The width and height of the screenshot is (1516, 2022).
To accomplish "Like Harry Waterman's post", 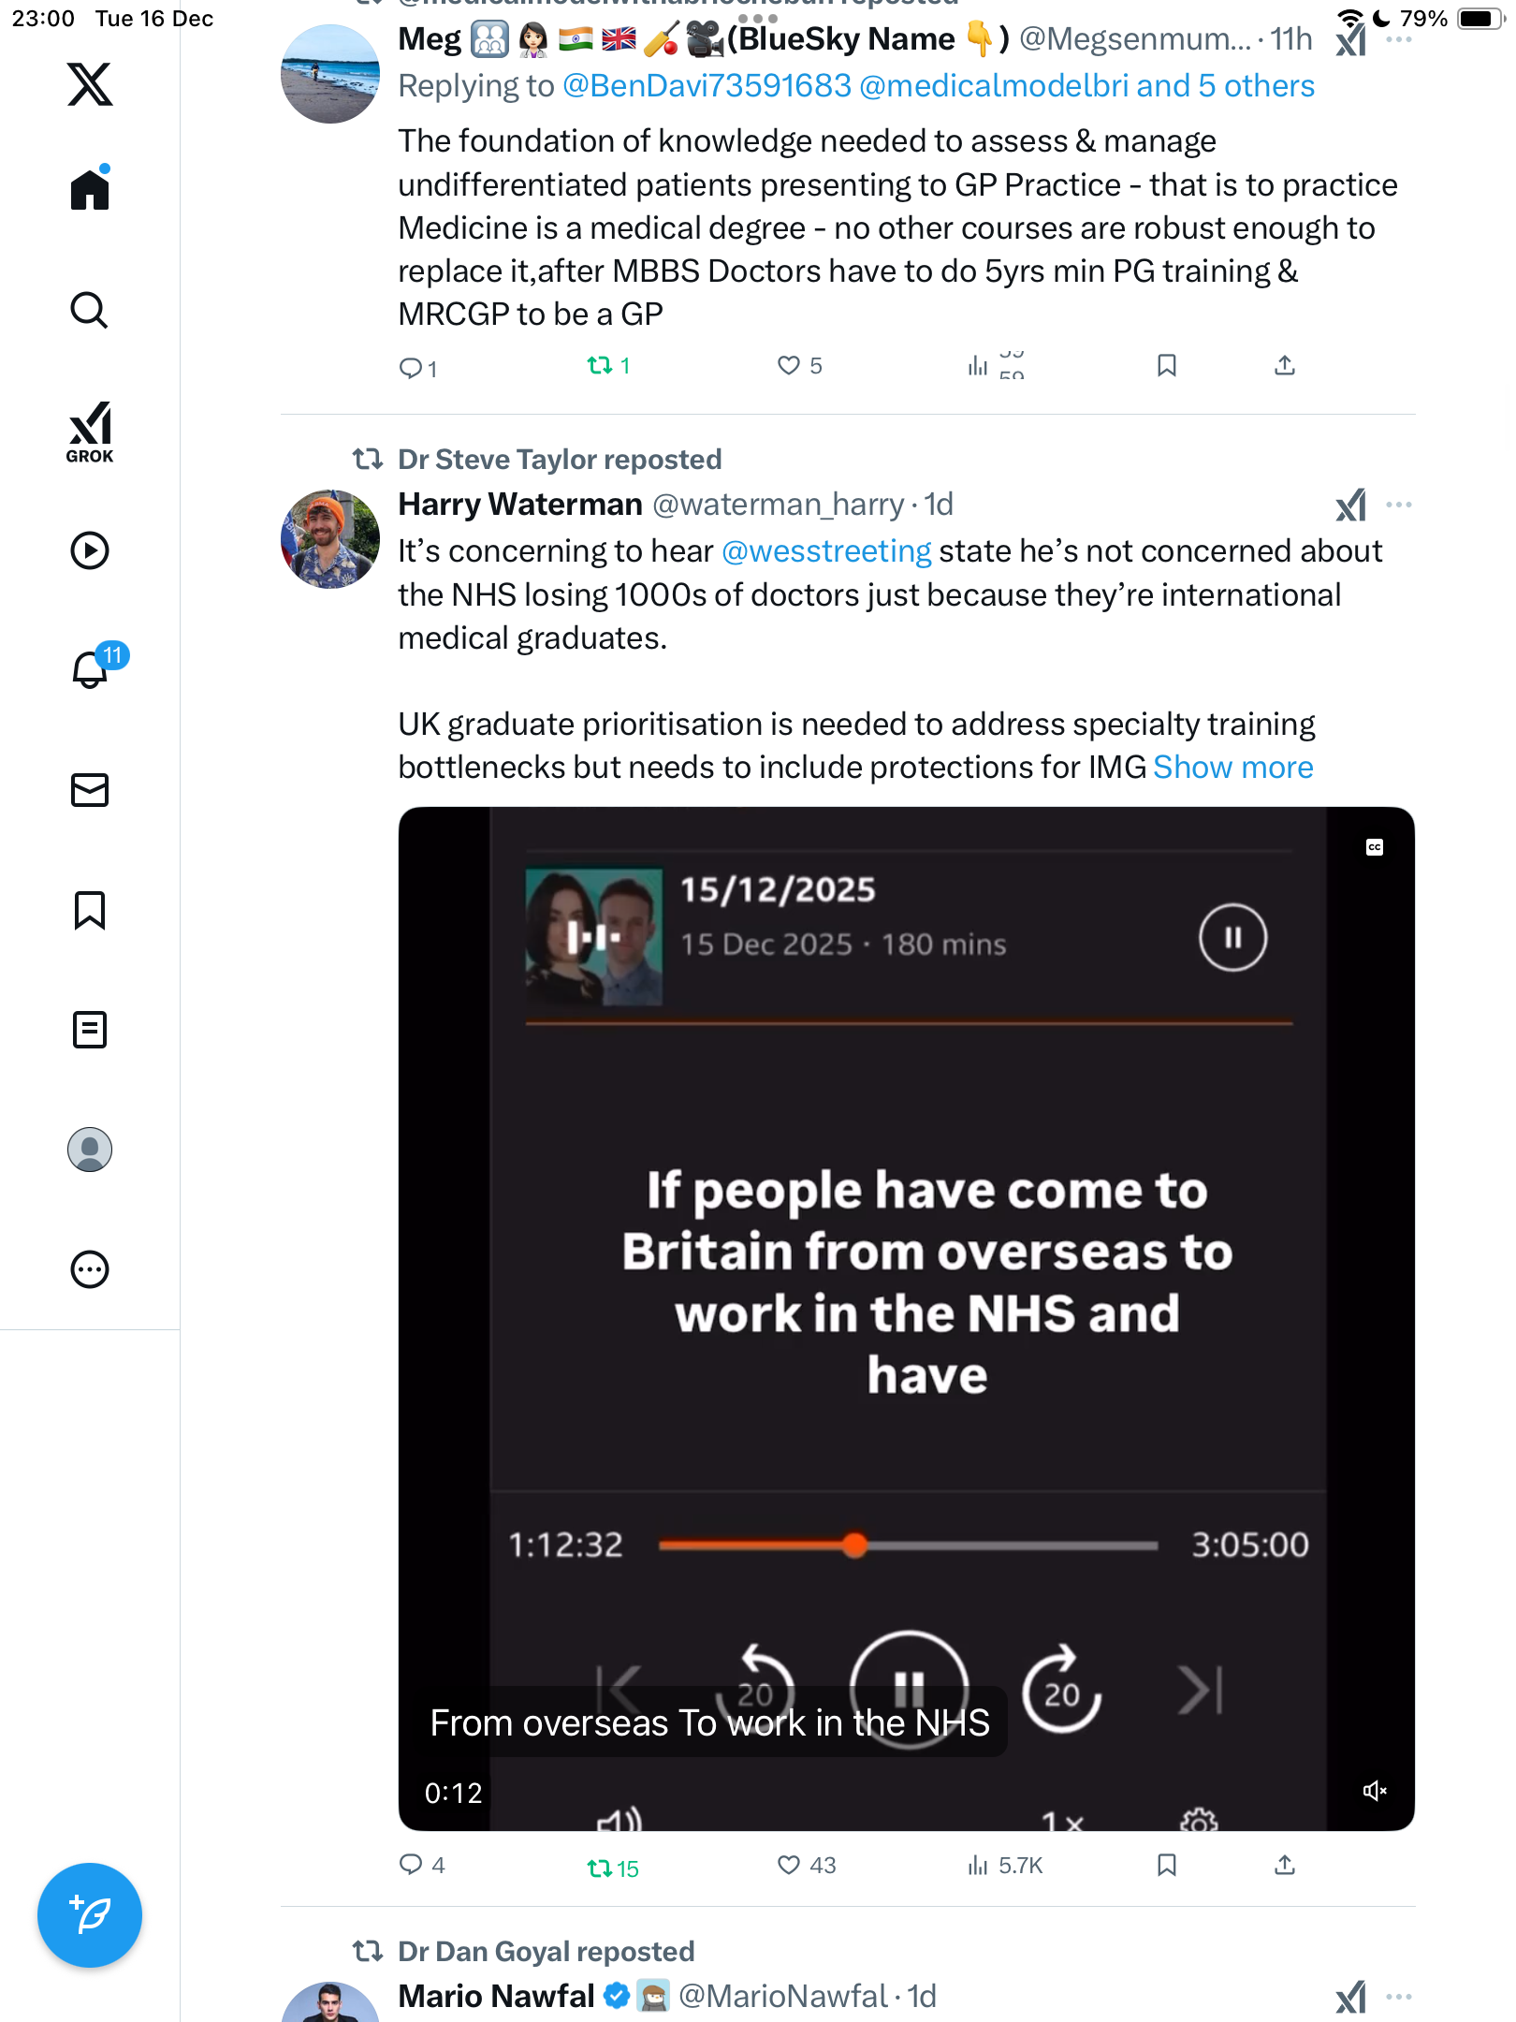I will point(789,1866).
